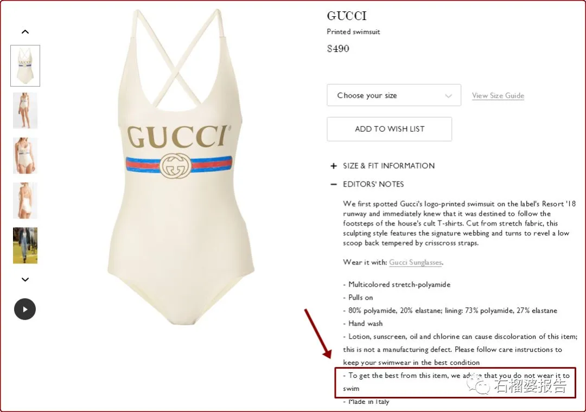Click the main swimsuit product image
Screen dimensions: 586x412
pos(181,167)
